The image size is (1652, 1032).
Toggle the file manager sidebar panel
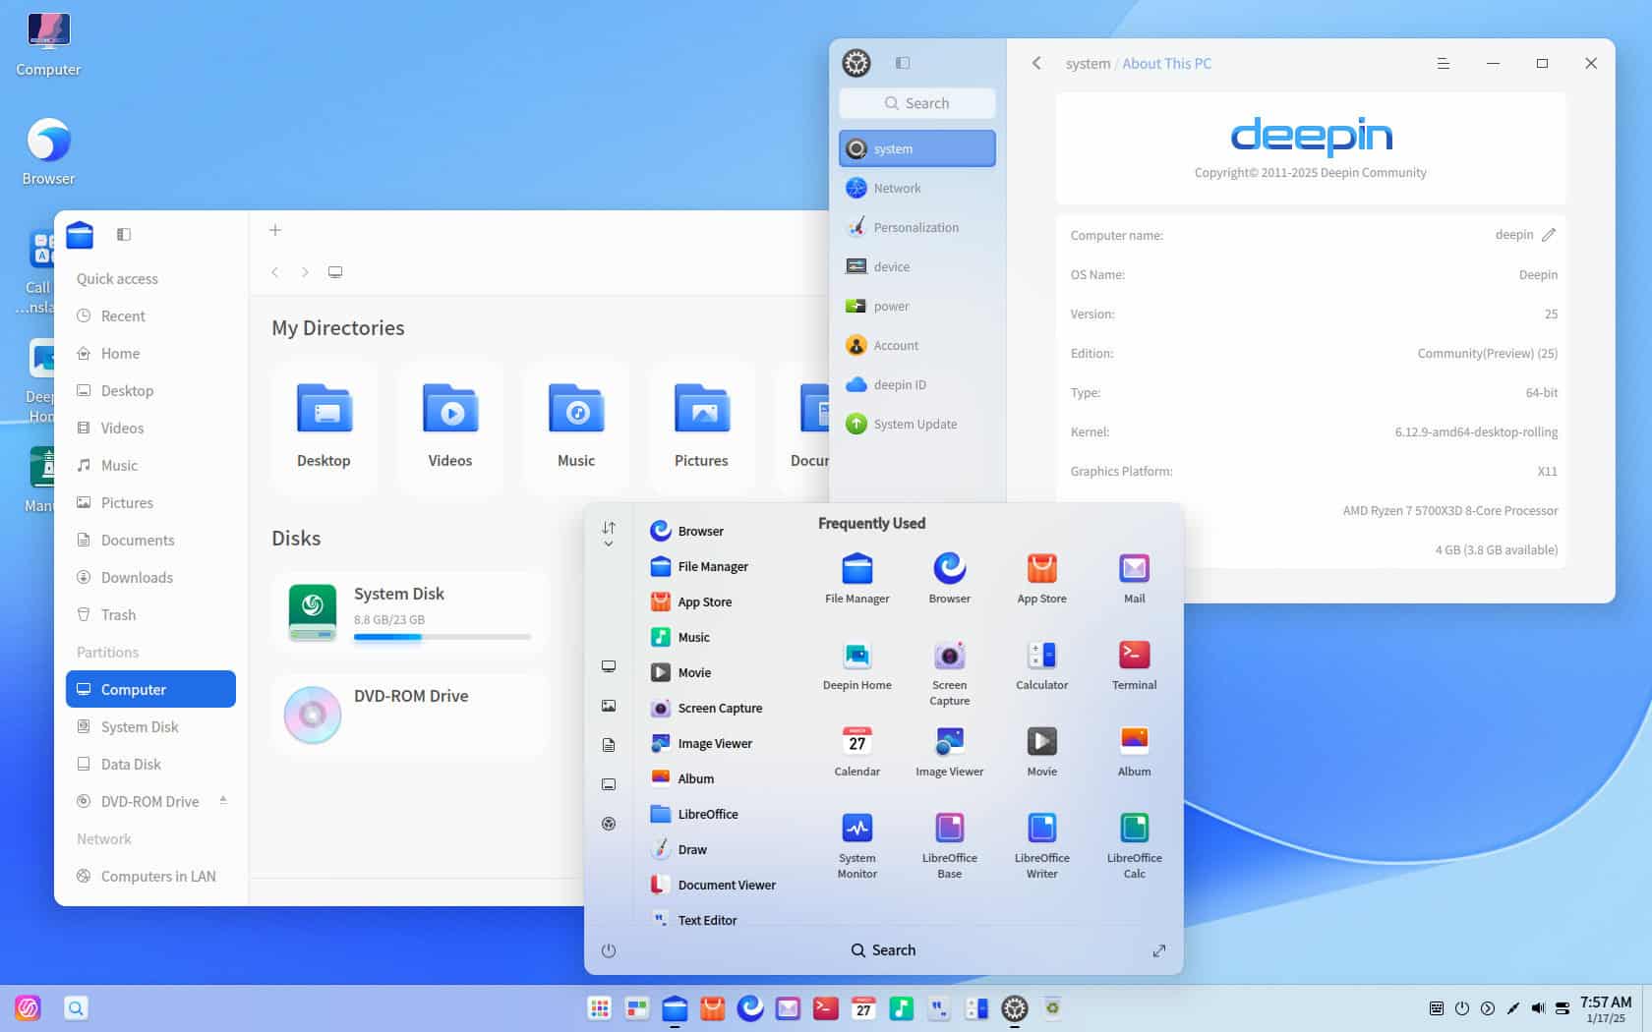click(x=124, y=234)
